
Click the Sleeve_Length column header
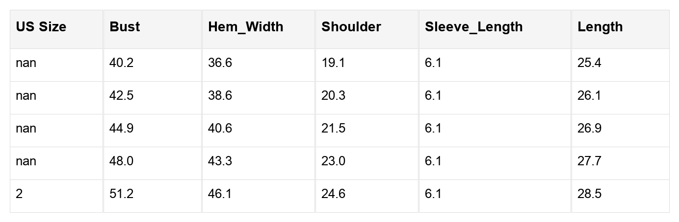473,27
